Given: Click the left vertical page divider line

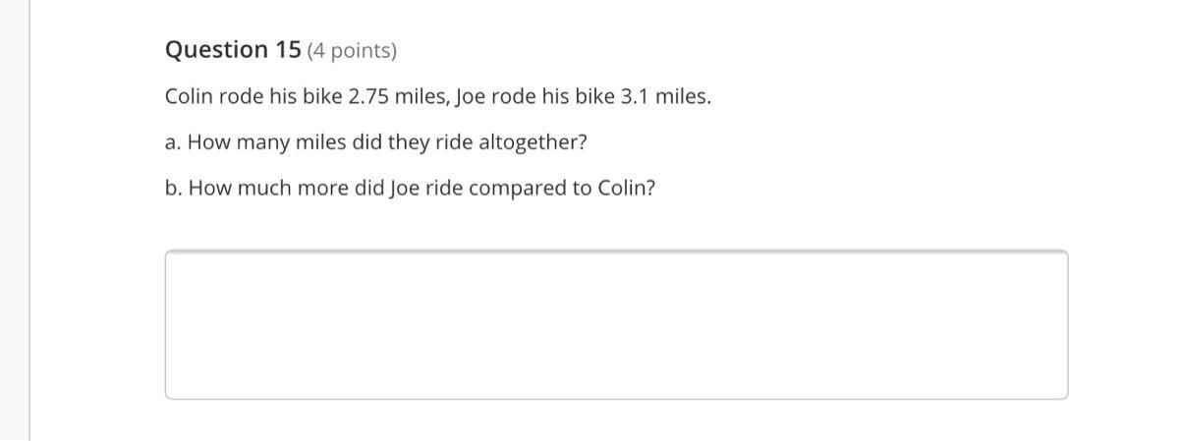Looking at the screenshot, I should pos(29,220).
